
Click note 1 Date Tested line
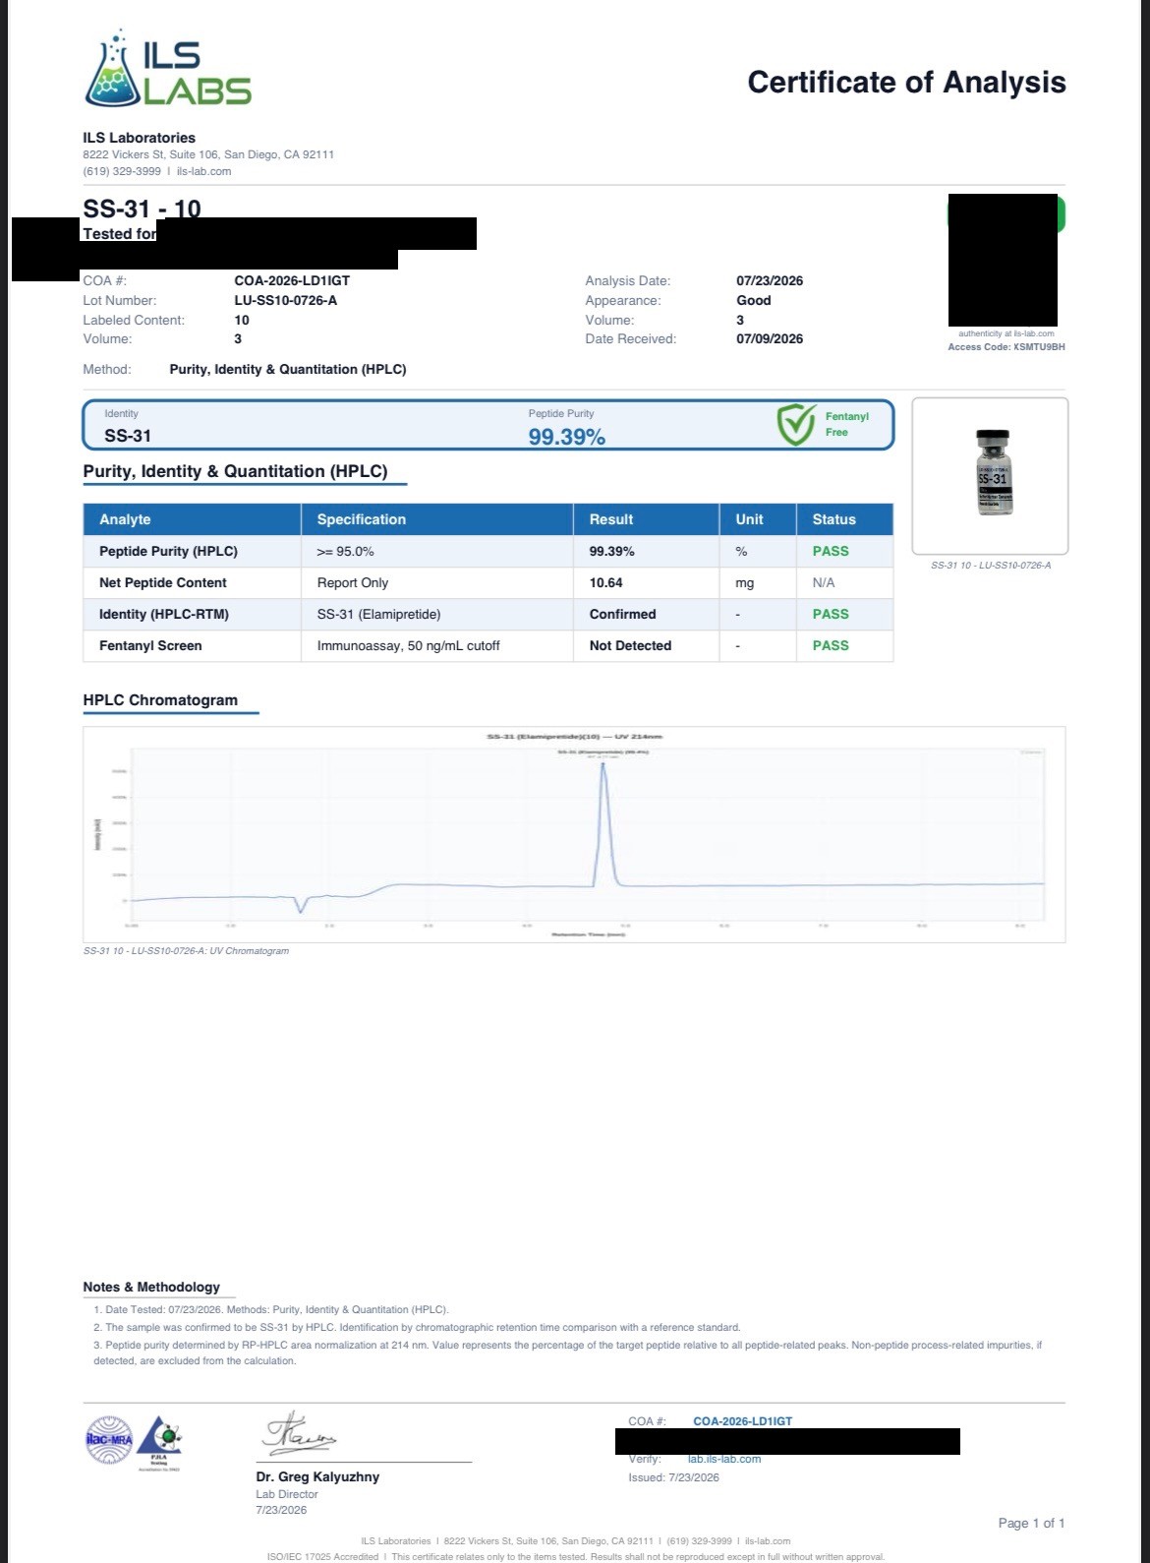point(271,1309)
